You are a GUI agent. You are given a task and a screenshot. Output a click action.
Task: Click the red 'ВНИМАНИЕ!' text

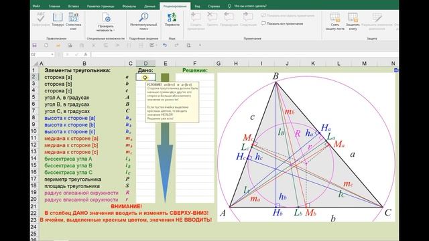127,207
